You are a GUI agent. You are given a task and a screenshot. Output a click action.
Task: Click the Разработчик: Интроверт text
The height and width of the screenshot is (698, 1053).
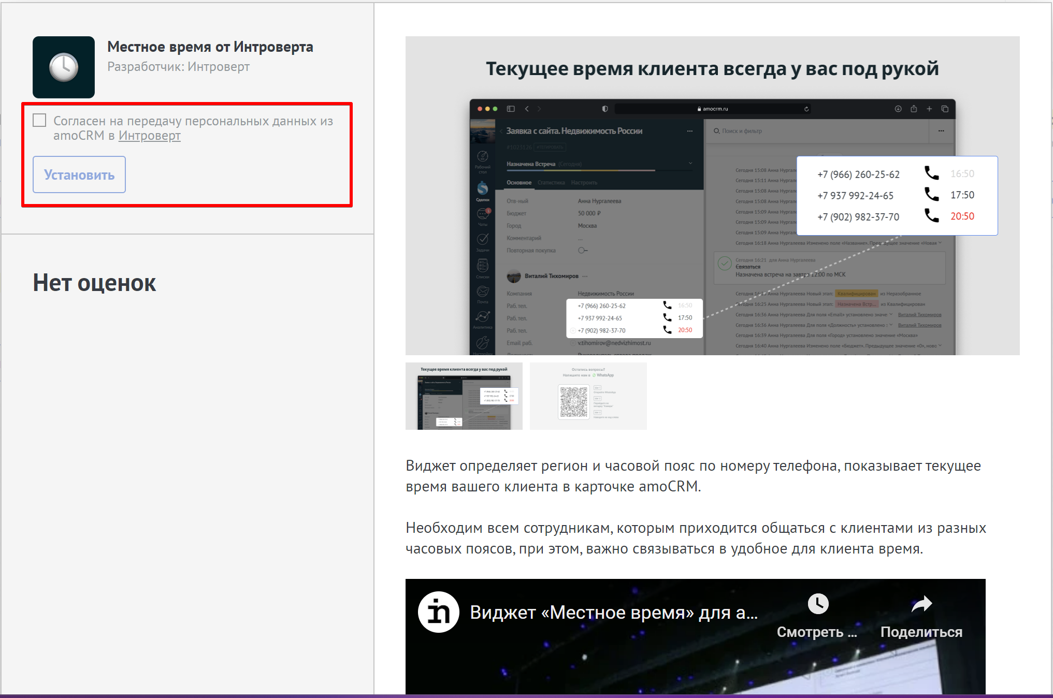(178, 67)
